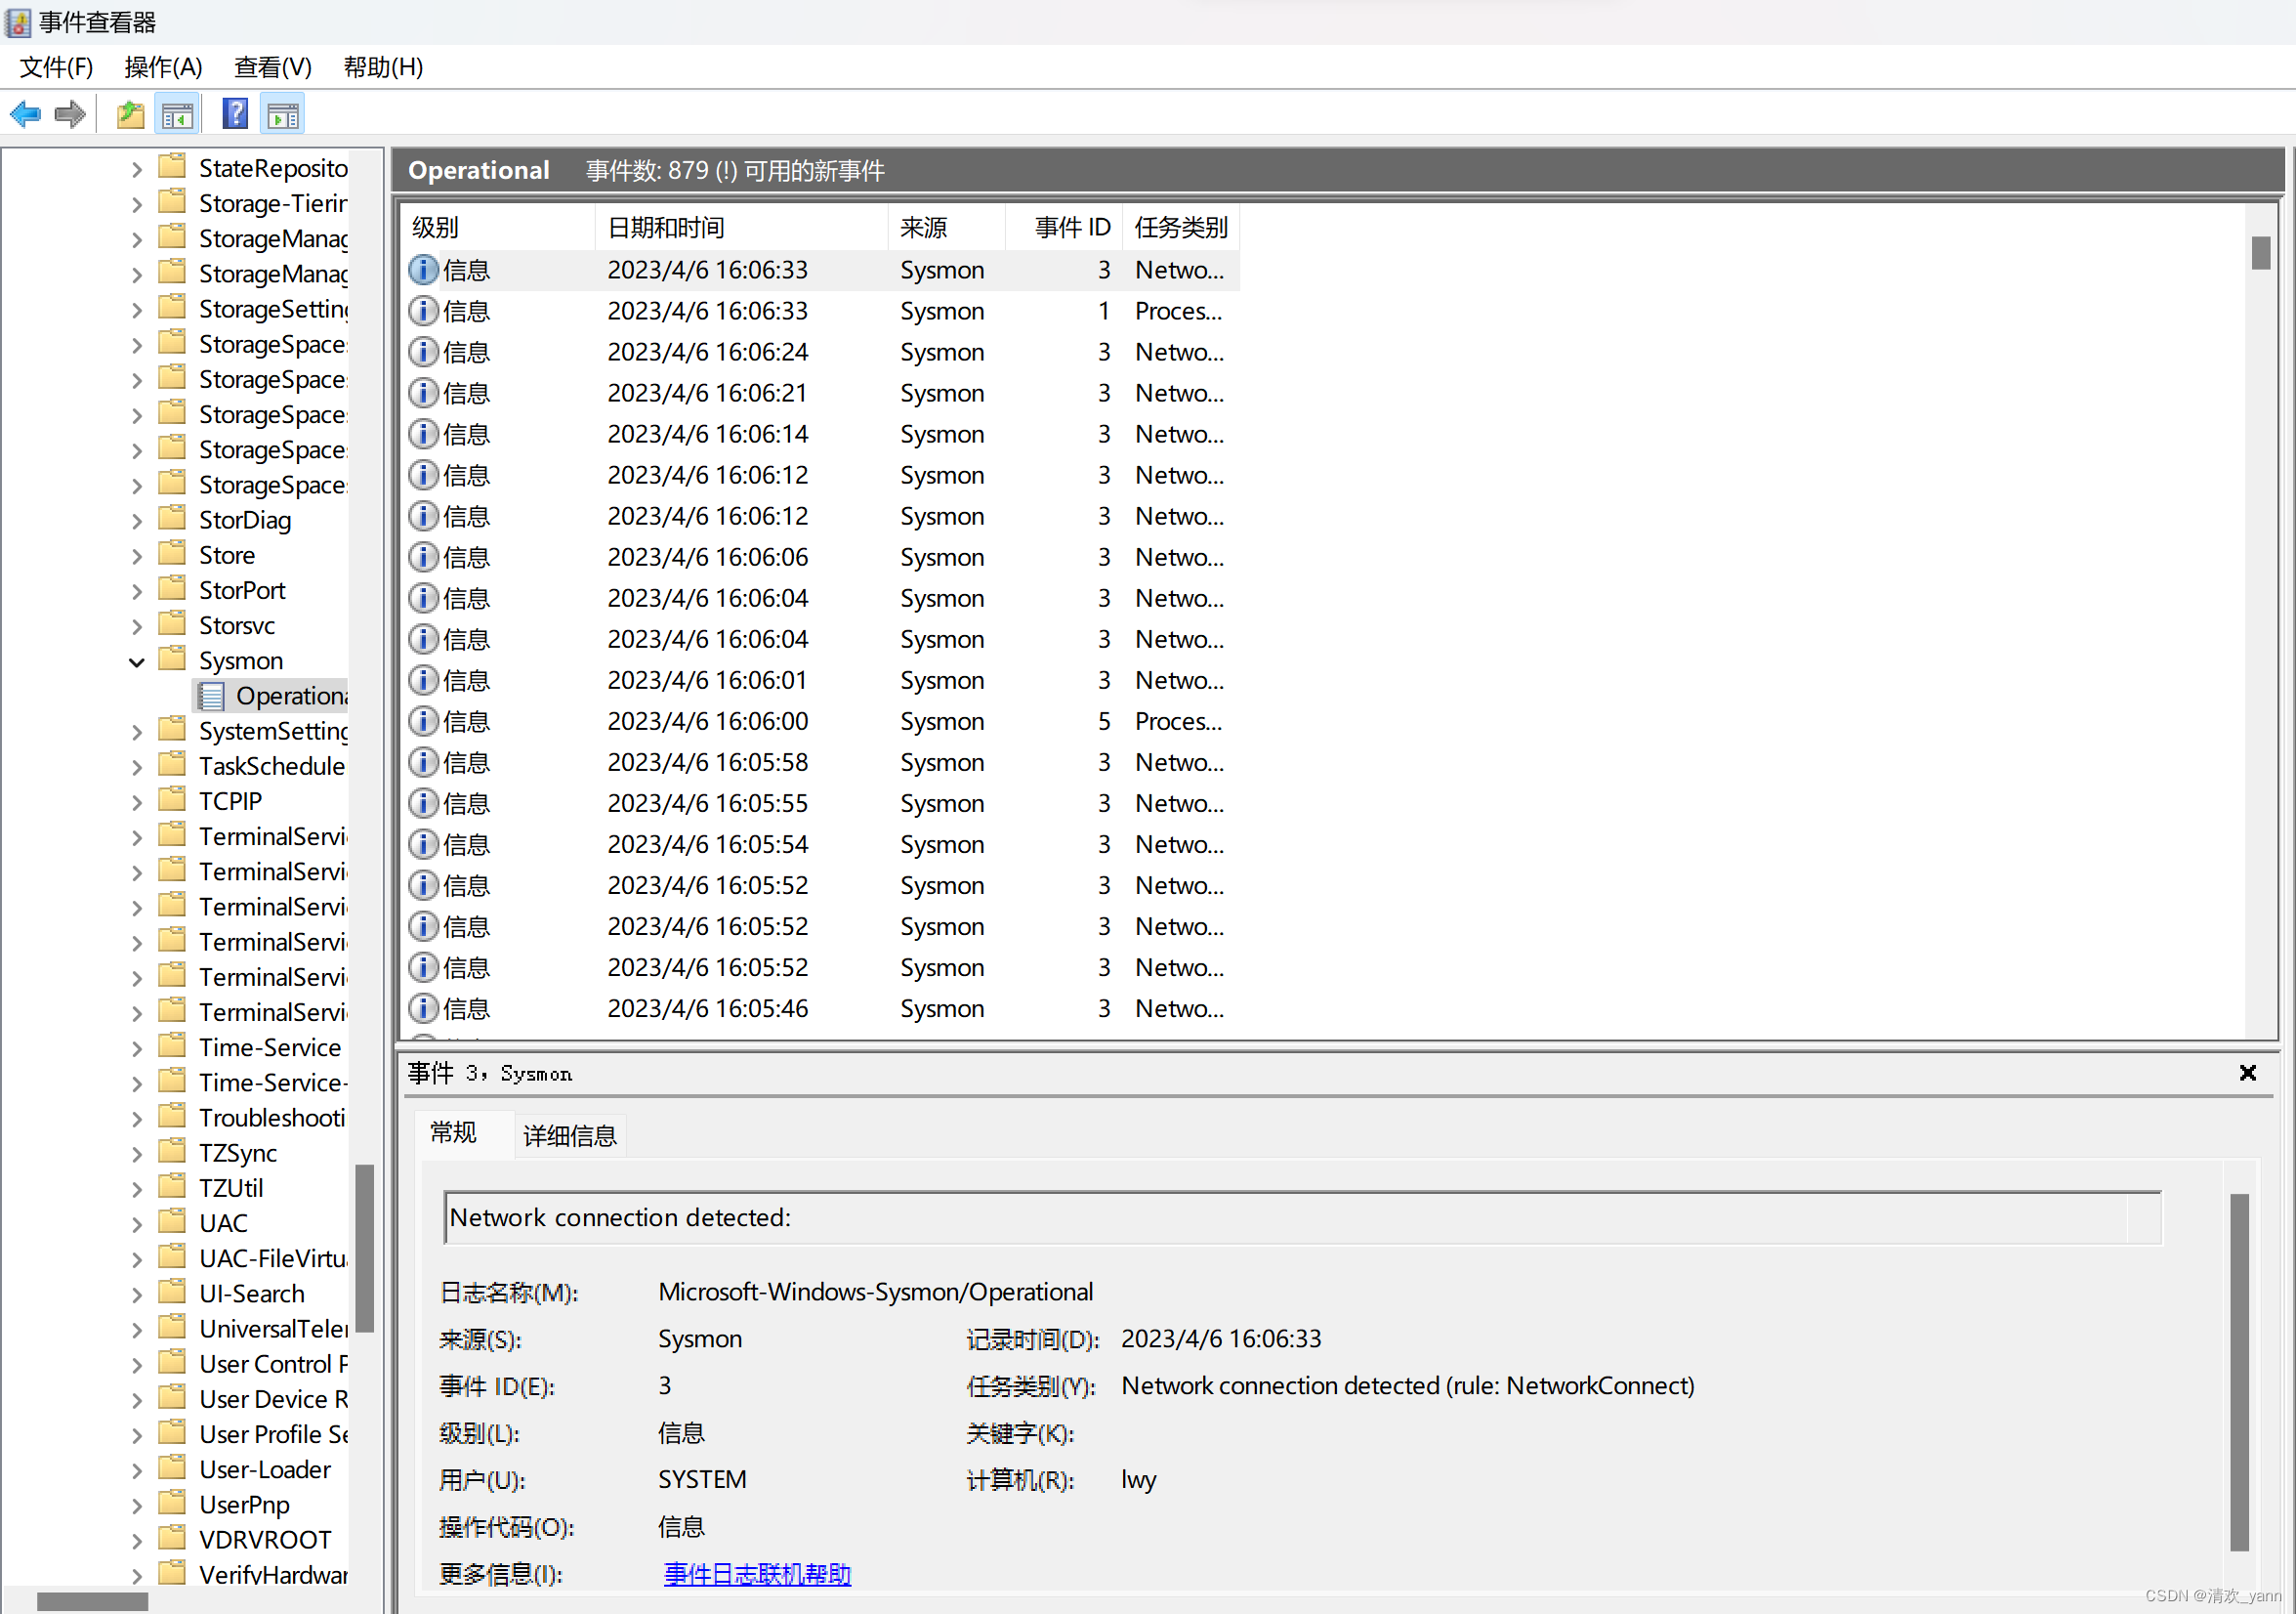This screenshot has height=1614, width=2296.
Task: Close the event 3 preview pane
Action: click(x=2247, y=1073)
